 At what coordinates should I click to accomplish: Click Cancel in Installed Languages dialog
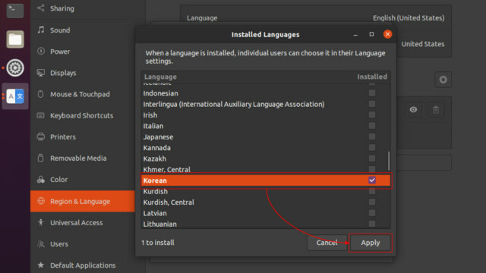tap(327, 243)
